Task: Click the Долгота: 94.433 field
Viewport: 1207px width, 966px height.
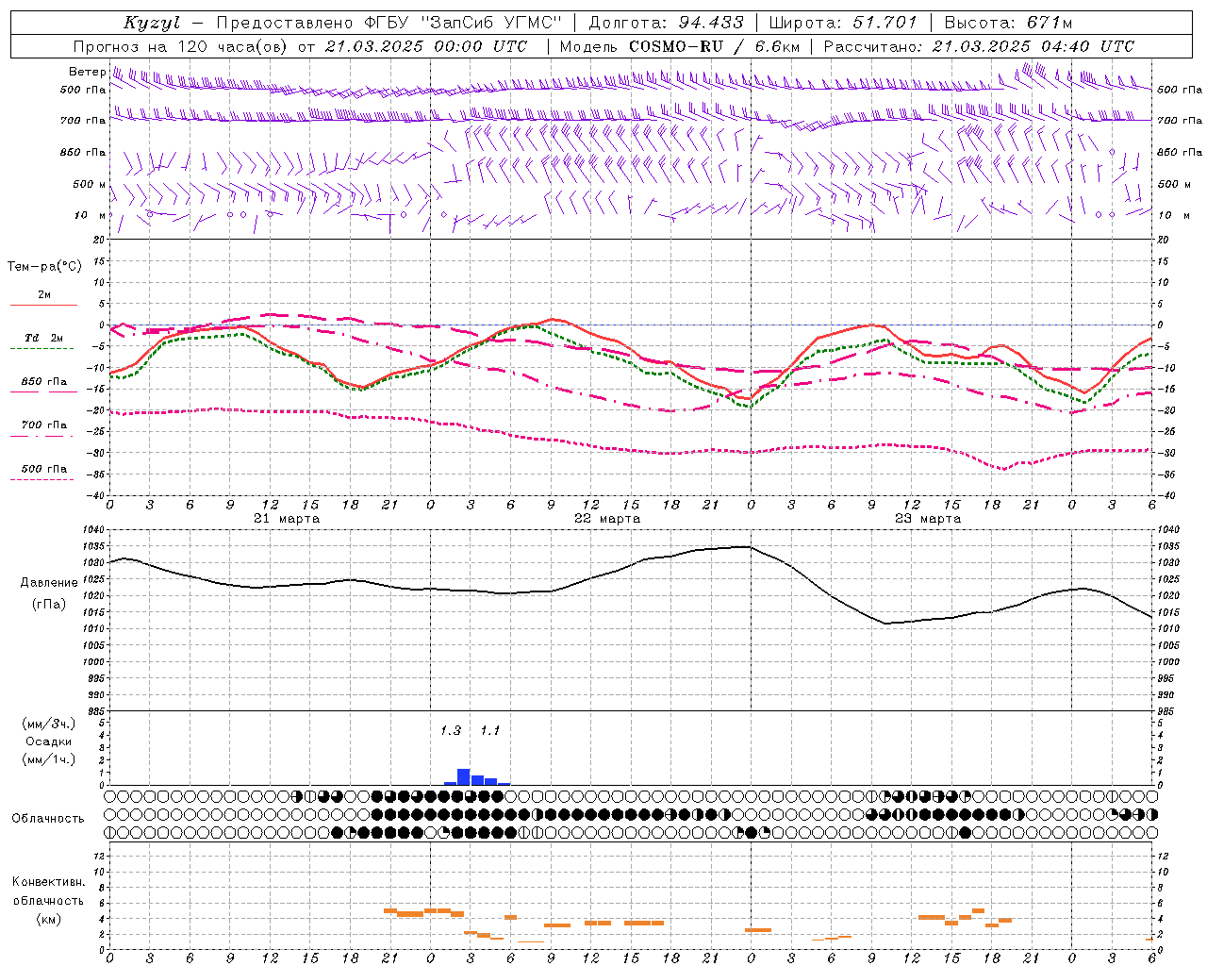Action: (666, 23)
